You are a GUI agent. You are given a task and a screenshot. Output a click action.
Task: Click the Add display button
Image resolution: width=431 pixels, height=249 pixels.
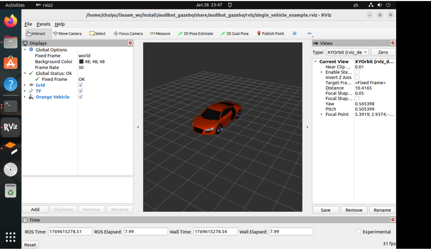click(35, 209)
